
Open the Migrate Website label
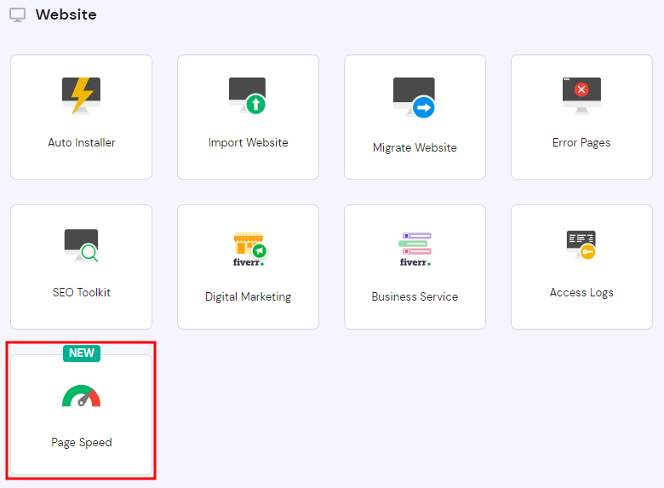pyautogui.click(x=415, y=148)
